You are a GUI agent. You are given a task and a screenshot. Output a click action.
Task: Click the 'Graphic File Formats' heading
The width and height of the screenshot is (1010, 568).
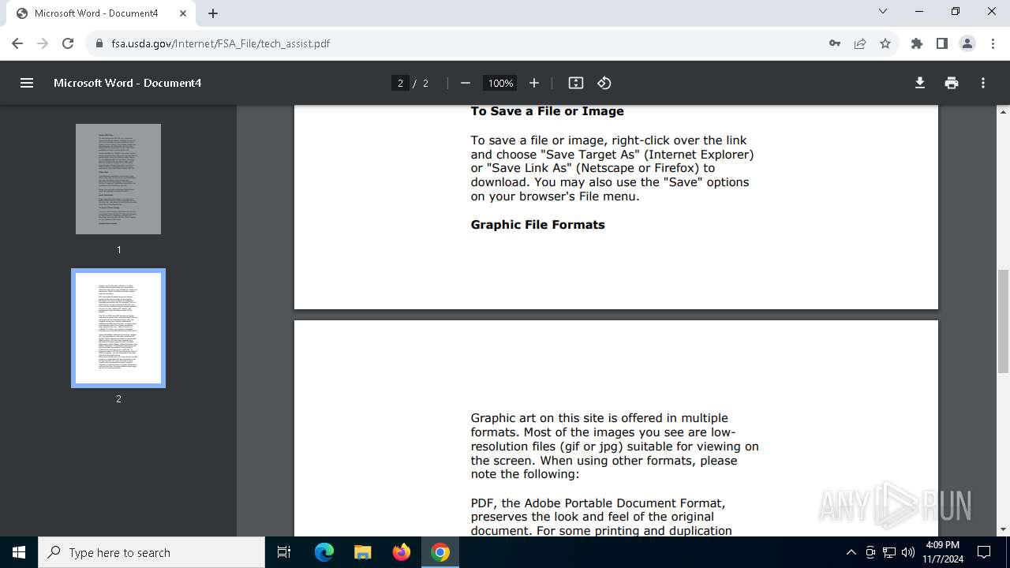538,225
